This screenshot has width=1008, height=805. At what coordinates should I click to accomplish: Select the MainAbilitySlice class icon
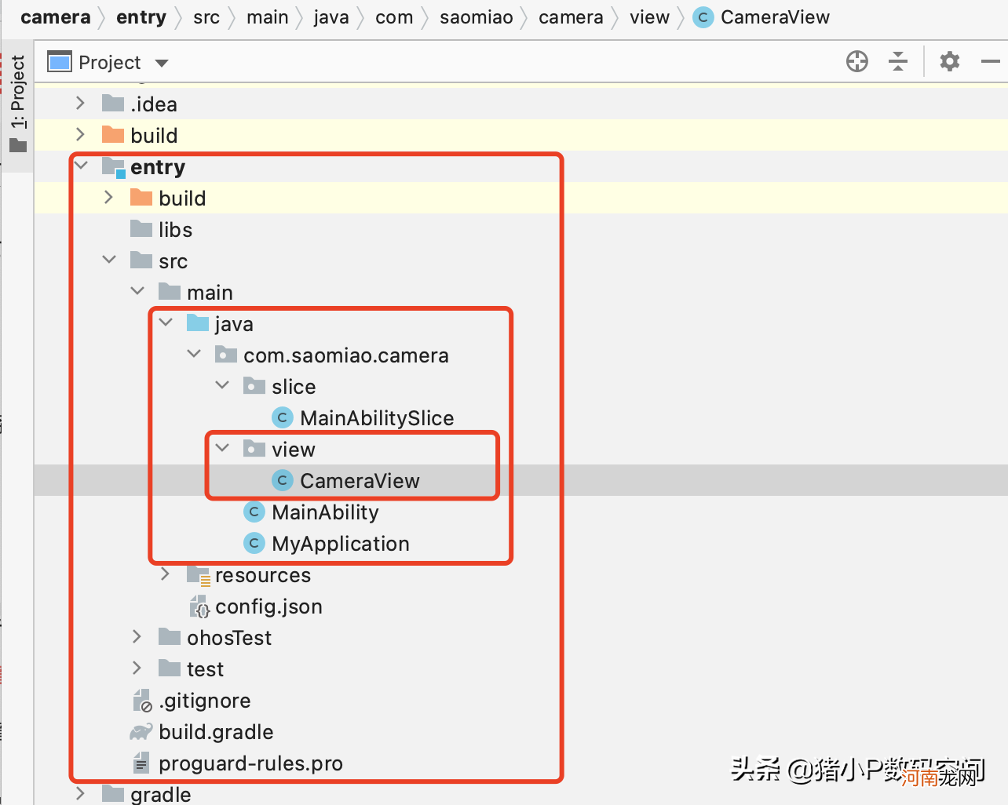282,417
